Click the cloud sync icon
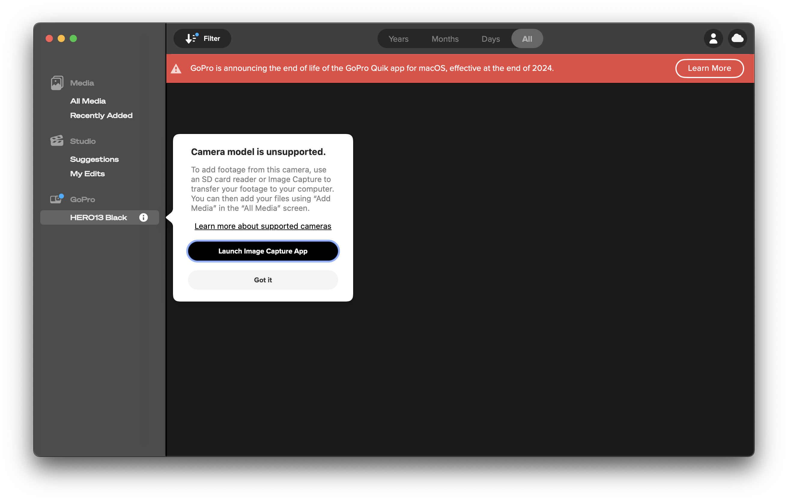Screen dimensions: 788x501 pyautogui.click(x=737, y=39)
